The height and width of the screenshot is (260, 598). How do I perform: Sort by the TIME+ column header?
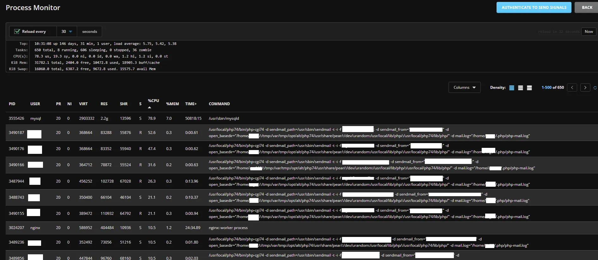click(191, 104)
